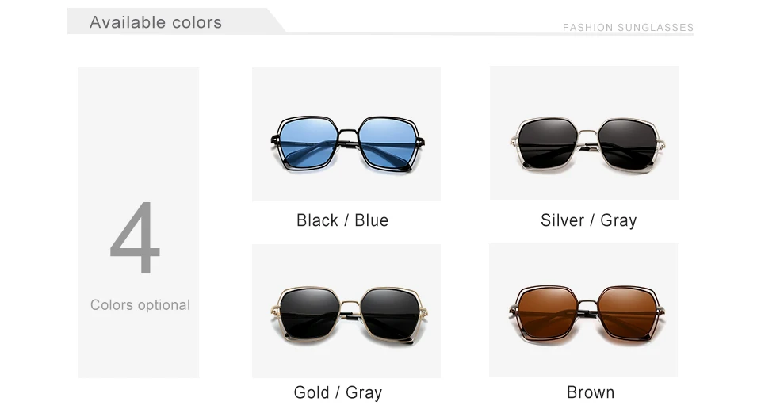The height and width of the screenshot is (409, 761).
Task: Click the Black / Blue sunglasses image
Action: pyautogui.click(x=346, y=134)
